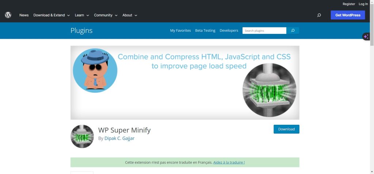Focus the Search plugins input field
This screenshot has height=174, width=374.
click(264, 31)
